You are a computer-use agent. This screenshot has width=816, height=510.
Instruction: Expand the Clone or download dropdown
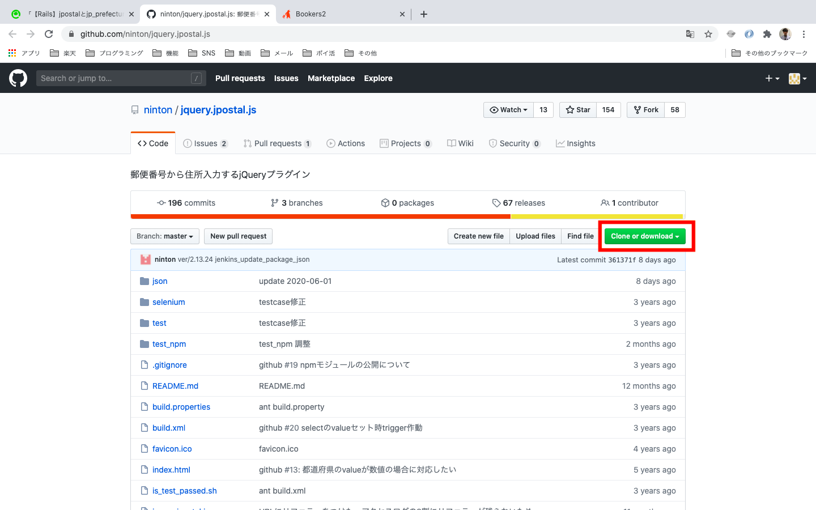(645, 236)
